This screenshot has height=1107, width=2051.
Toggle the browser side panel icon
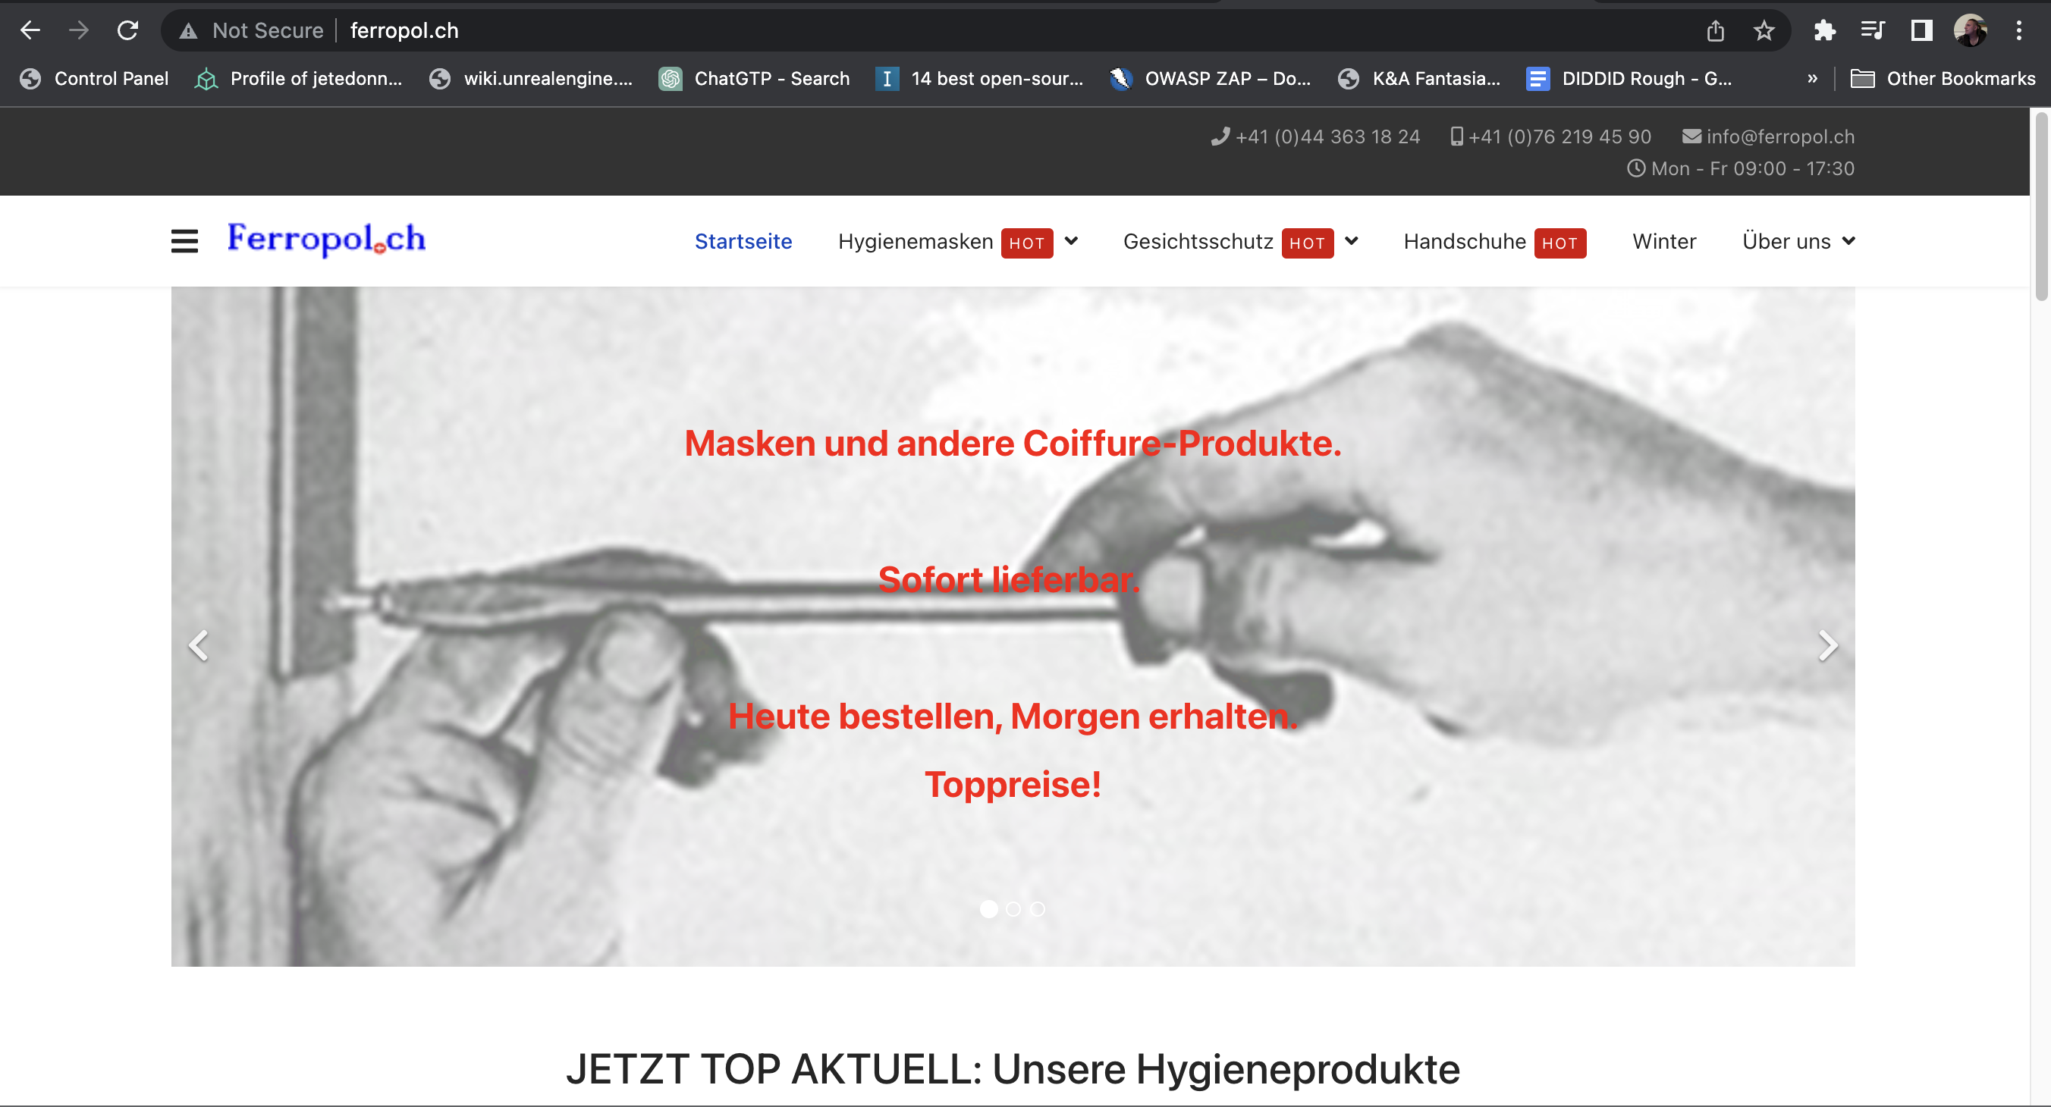pos(1921,30)
